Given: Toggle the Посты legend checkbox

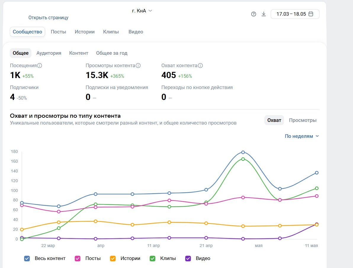Looking at the screenshot, I should pyautogui.click(x=78, y=259).
